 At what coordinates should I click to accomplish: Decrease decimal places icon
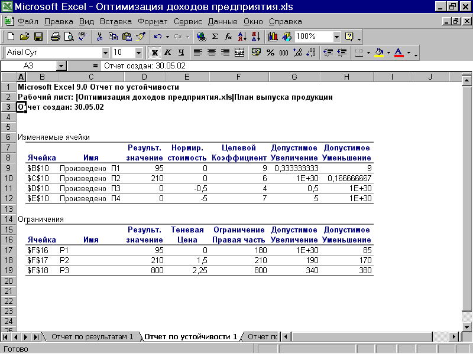click(311, 53)
